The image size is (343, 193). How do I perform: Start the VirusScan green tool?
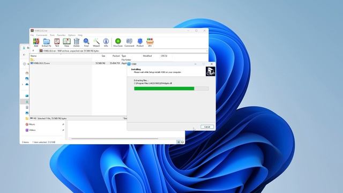click(118, 42)
